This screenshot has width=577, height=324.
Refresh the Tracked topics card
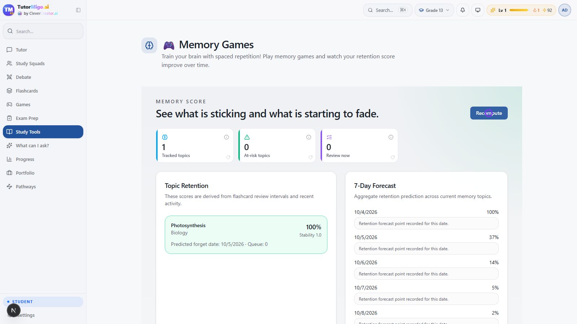click(x=228, y=157)
